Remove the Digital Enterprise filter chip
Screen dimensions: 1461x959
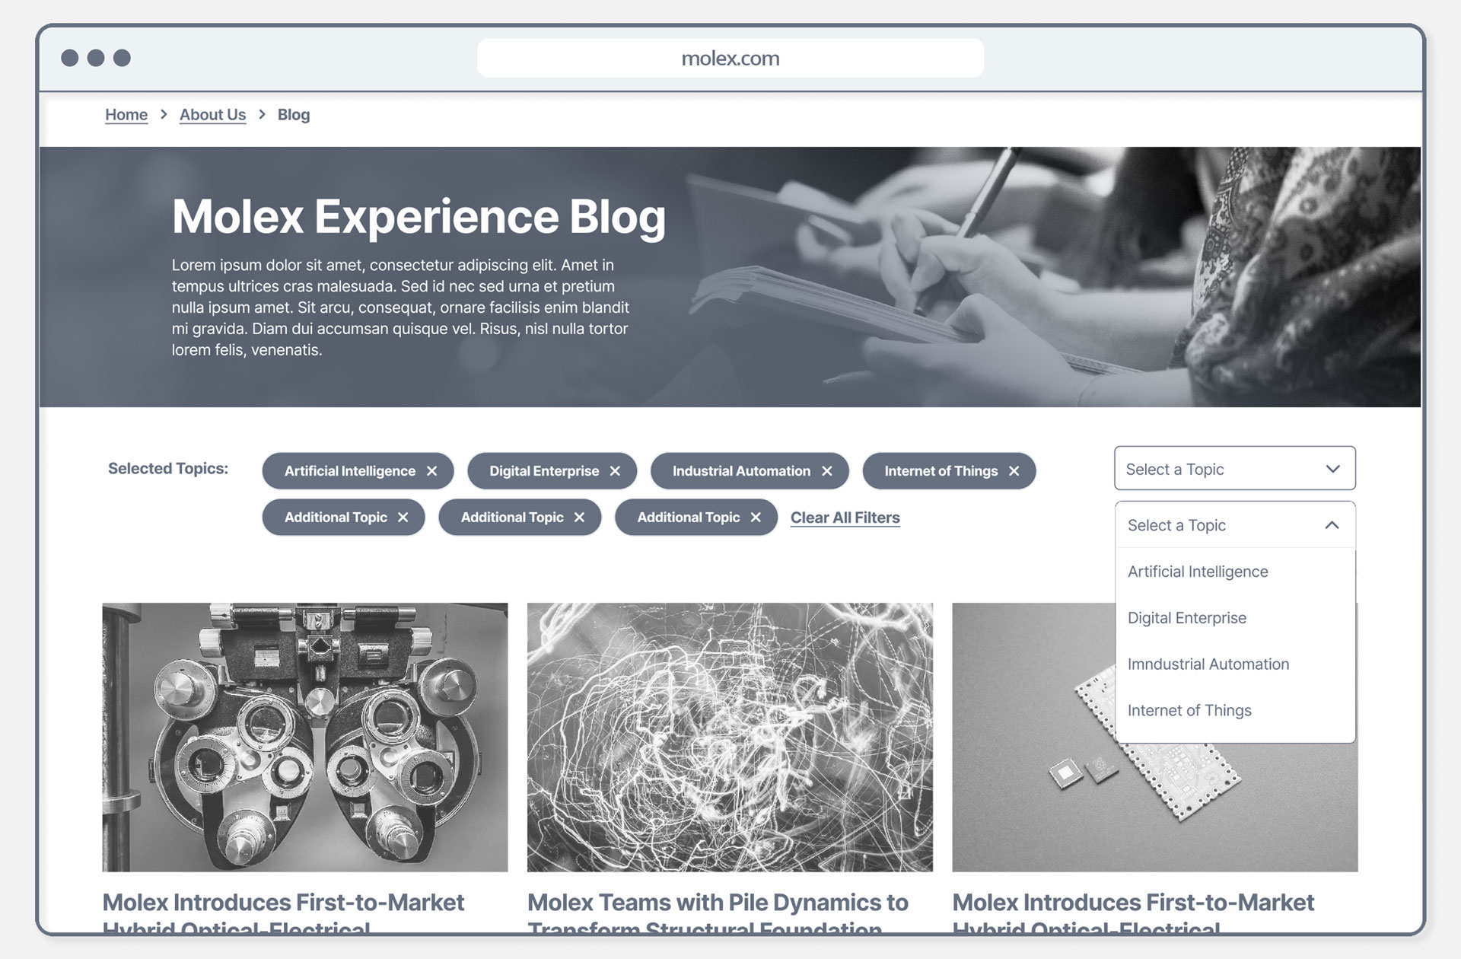(x=615, y=471)
